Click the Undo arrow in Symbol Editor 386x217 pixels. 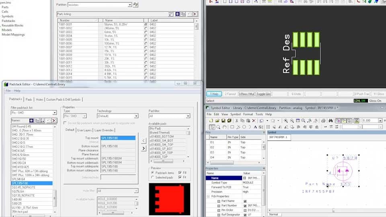[261, 121]
